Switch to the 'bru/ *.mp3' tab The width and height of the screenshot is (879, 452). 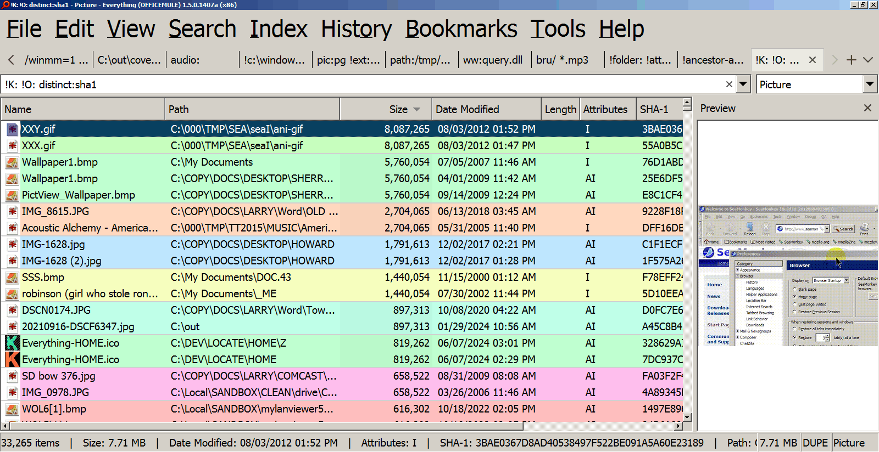[x=568, y=60]
